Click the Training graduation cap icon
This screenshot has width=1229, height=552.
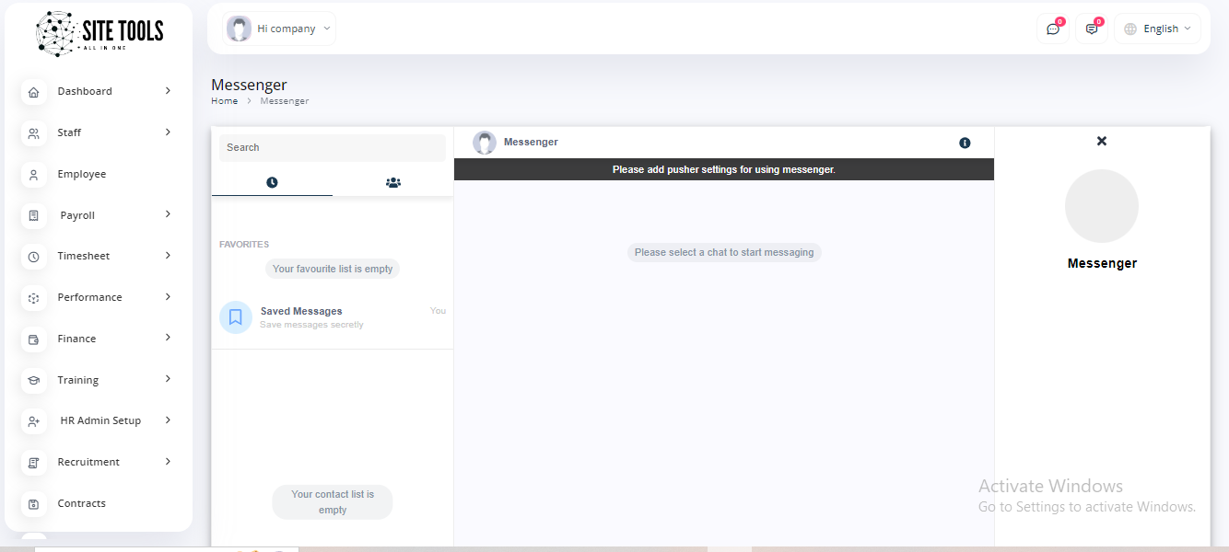coord(34,380)
